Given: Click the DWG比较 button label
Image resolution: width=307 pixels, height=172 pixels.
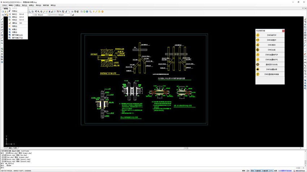Looking at the screenshot, I should point(272,50).
